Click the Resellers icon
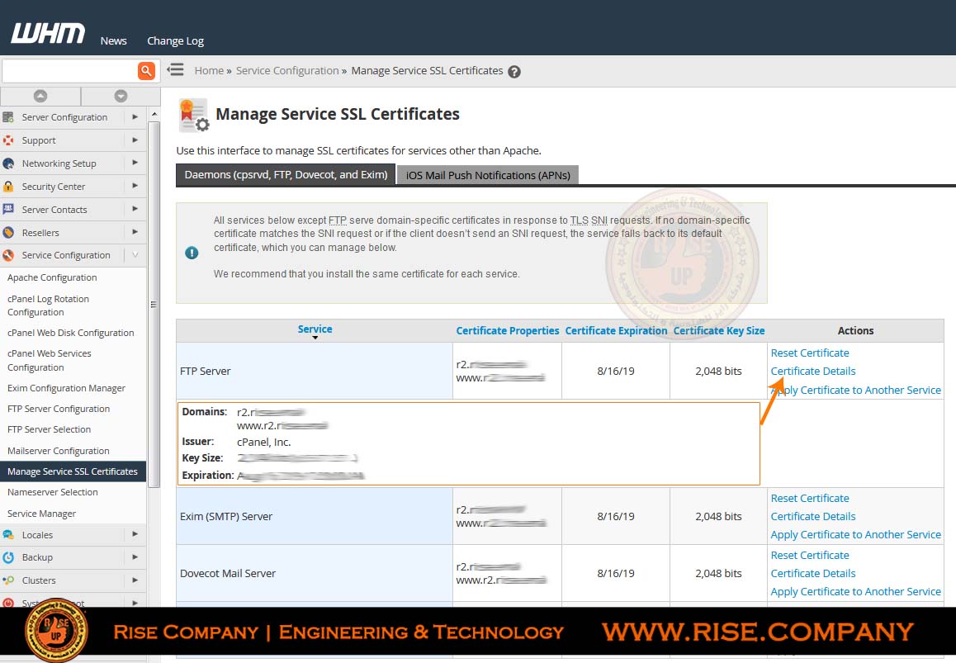 pos(8,232)
